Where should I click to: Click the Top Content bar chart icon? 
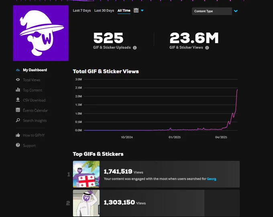pos(18,90)
